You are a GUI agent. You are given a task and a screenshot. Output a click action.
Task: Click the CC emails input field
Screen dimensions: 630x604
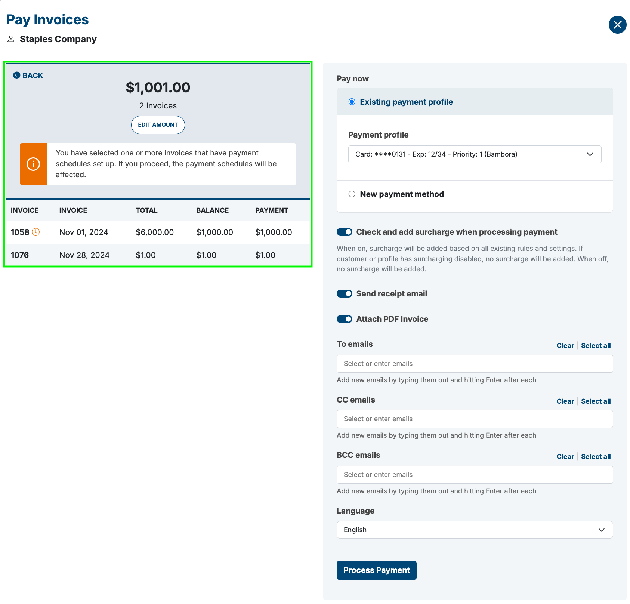(x=475, y=419)
